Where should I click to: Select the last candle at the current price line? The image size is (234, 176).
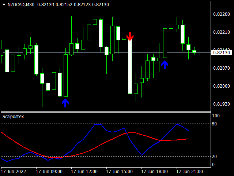pos(194,51)
